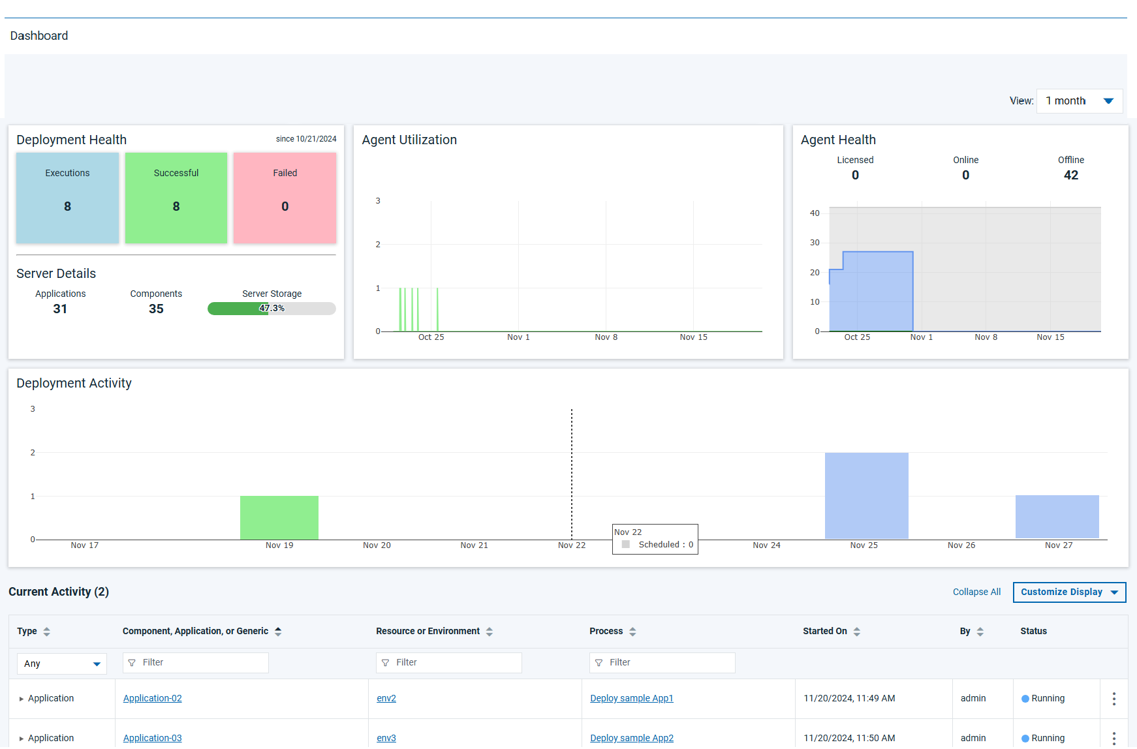Open the kebab menu for Application-03 row
This screenshot has height=749, width=1137.
point(1114,739)
